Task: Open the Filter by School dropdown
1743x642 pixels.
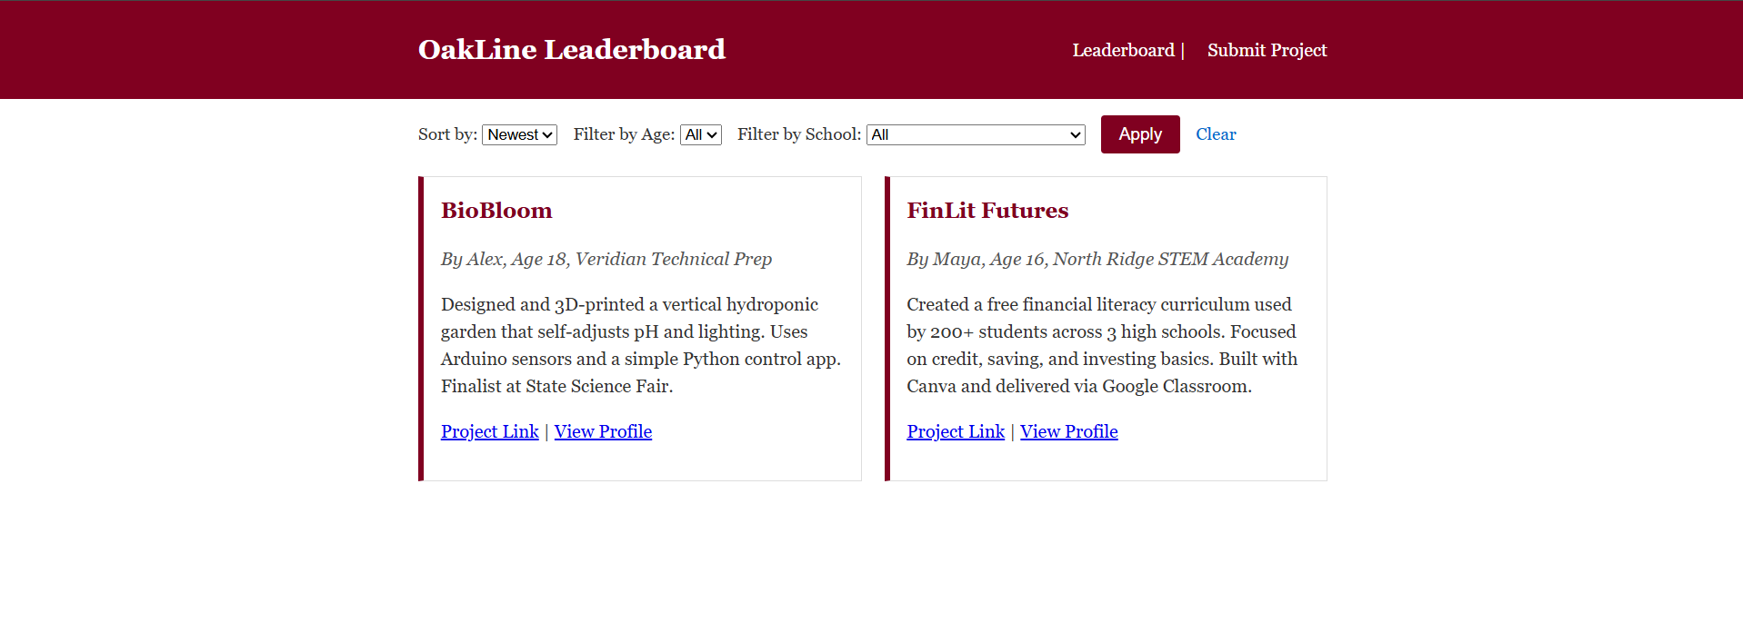Action: 975,134
